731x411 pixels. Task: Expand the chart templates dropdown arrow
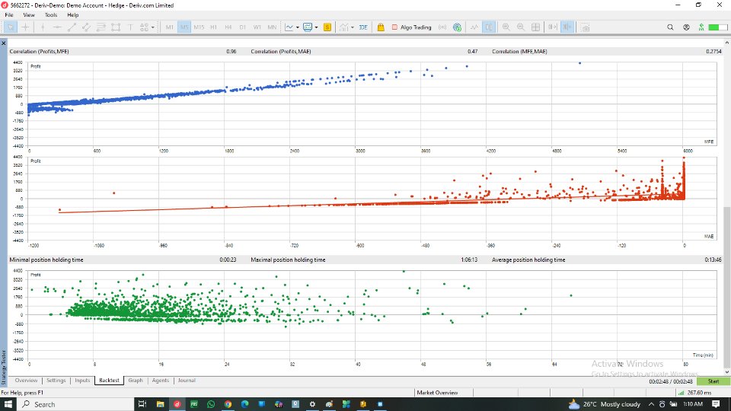coord(318,27)
